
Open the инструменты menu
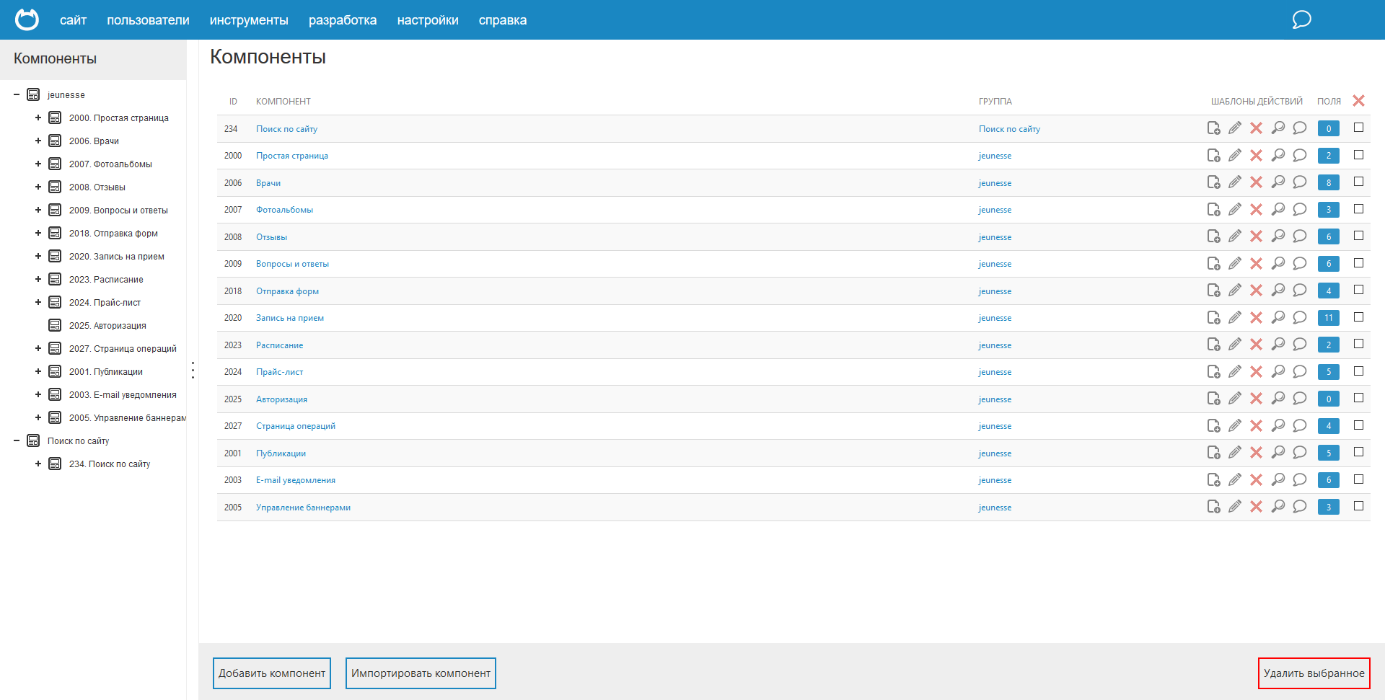click(249, 20)
